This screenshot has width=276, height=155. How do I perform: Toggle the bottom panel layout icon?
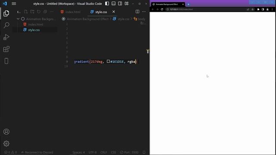tap(113, 3)
